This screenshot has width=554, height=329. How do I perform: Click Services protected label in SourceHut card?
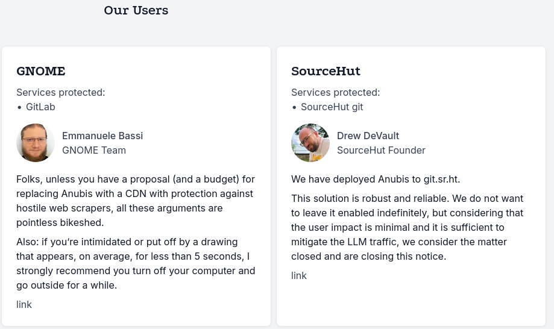(336, 92)
